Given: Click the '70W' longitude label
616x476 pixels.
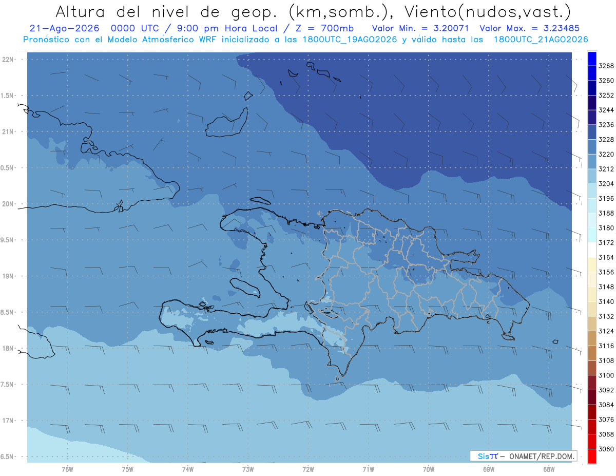Looking at the screenshot, I should (429, 469).
